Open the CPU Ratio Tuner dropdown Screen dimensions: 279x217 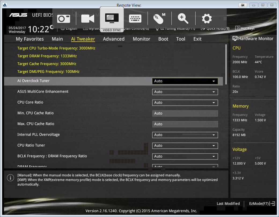point(185,145)
